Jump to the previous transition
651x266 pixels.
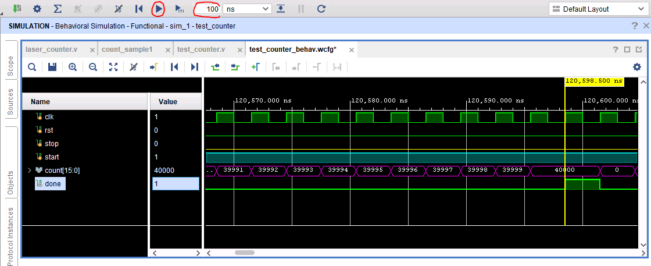216,68
